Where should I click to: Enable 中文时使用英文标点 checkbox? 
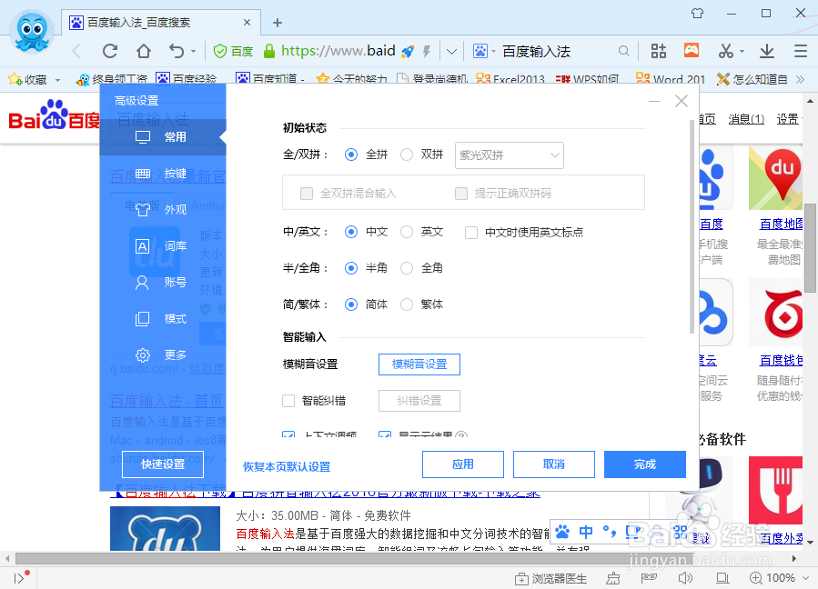471,232
